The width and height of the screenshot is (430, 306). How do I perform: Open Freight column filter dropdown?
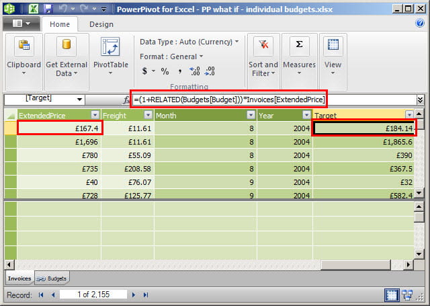click(148, 115)
